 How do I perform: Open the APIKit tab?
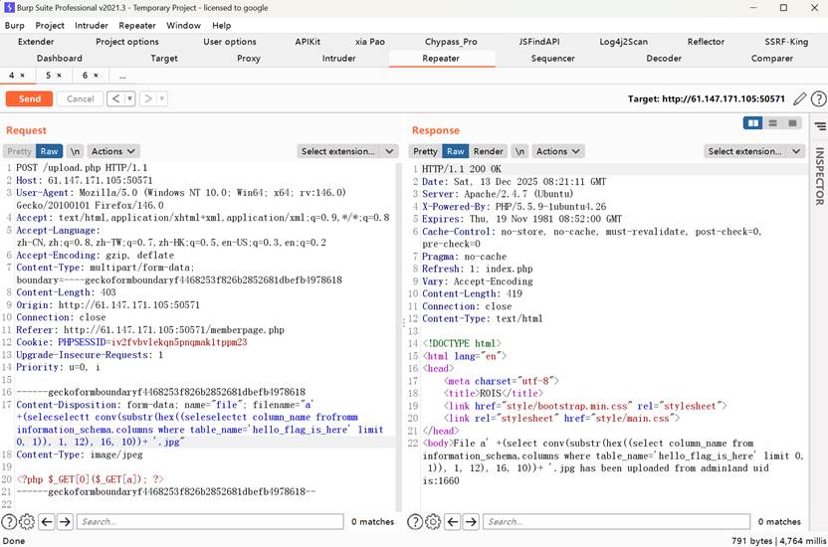click(308, 42)
